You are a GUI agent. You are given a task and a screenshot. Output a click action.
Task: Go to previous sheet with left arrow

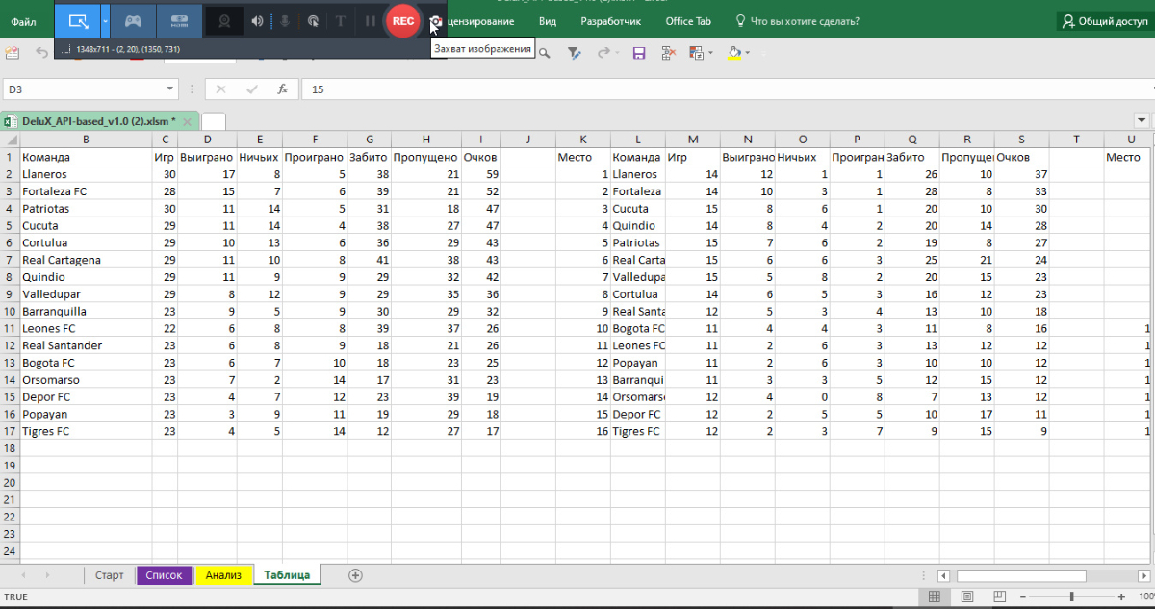[21, 575]
